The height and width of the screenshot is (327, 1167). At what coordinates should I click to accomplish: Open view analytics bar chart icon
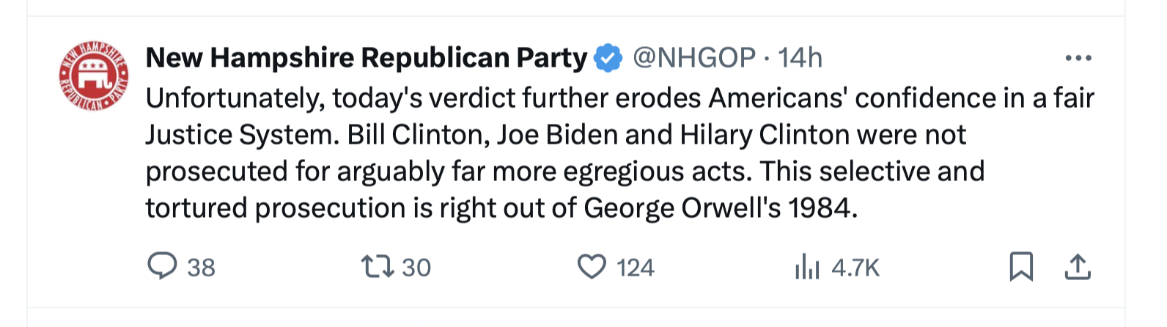tap(807, 267)
